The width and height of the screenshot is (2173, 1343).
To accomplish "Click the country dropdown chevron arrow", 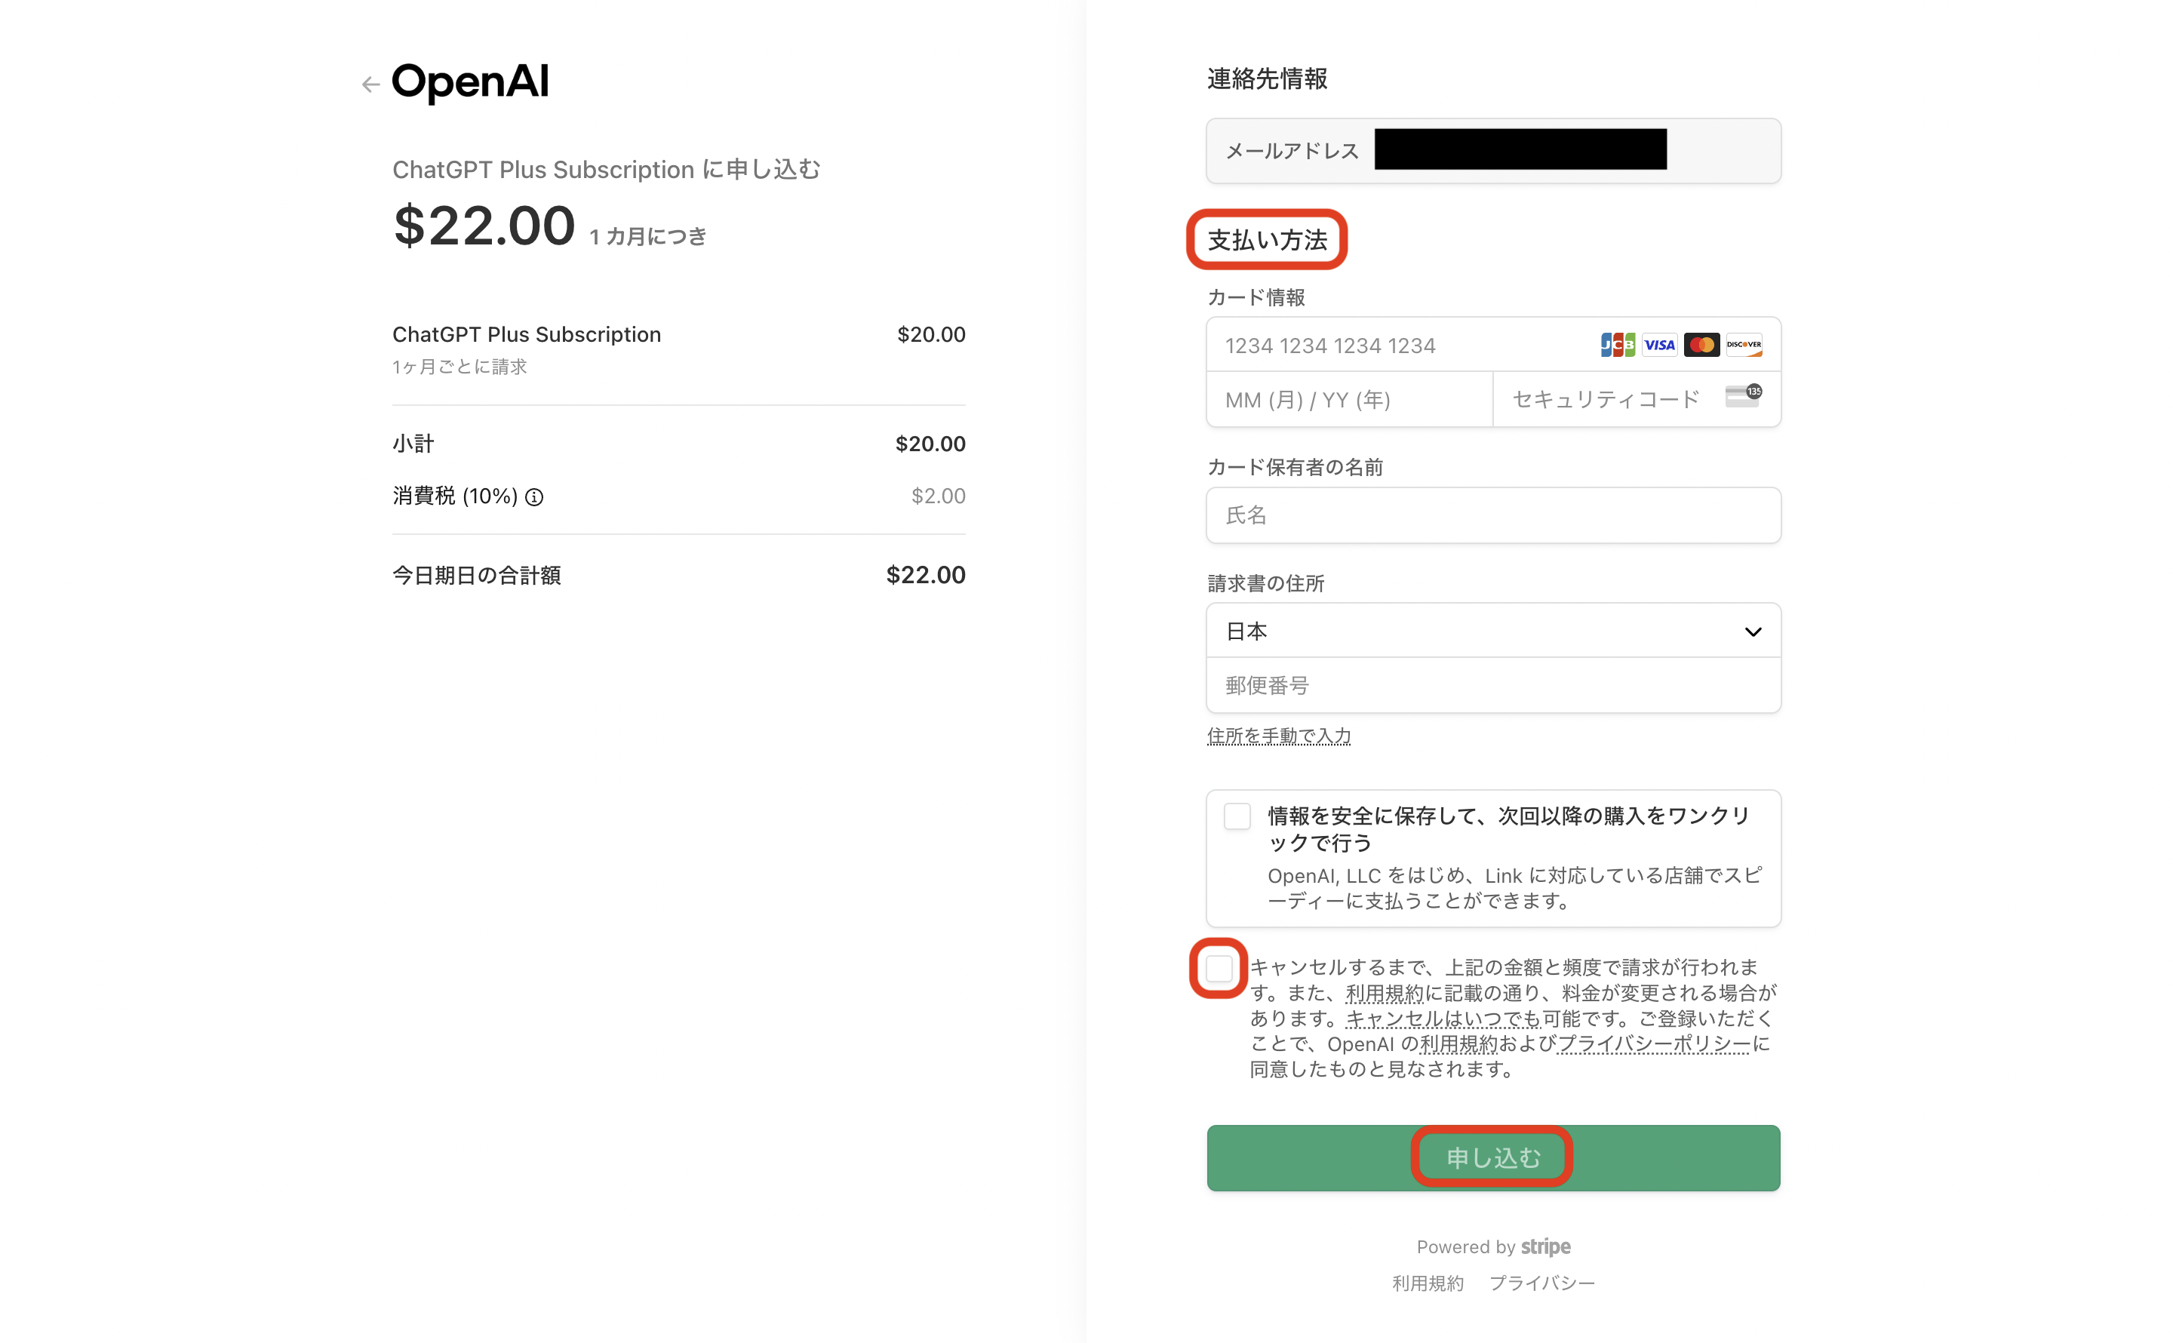I will click(1752, 632).
